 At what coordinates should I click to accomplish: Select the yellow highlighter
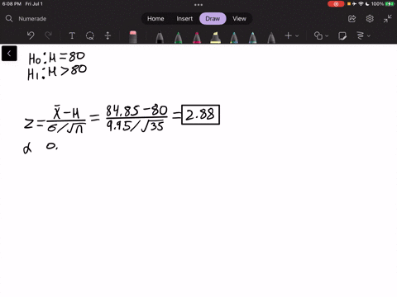pyautogui.click(x=215, y=37)
